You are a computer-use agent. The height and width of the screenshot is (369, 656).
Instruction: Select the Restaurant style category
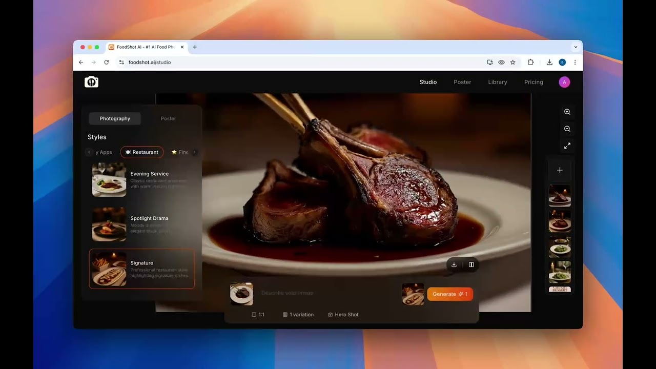click(142, 152)
